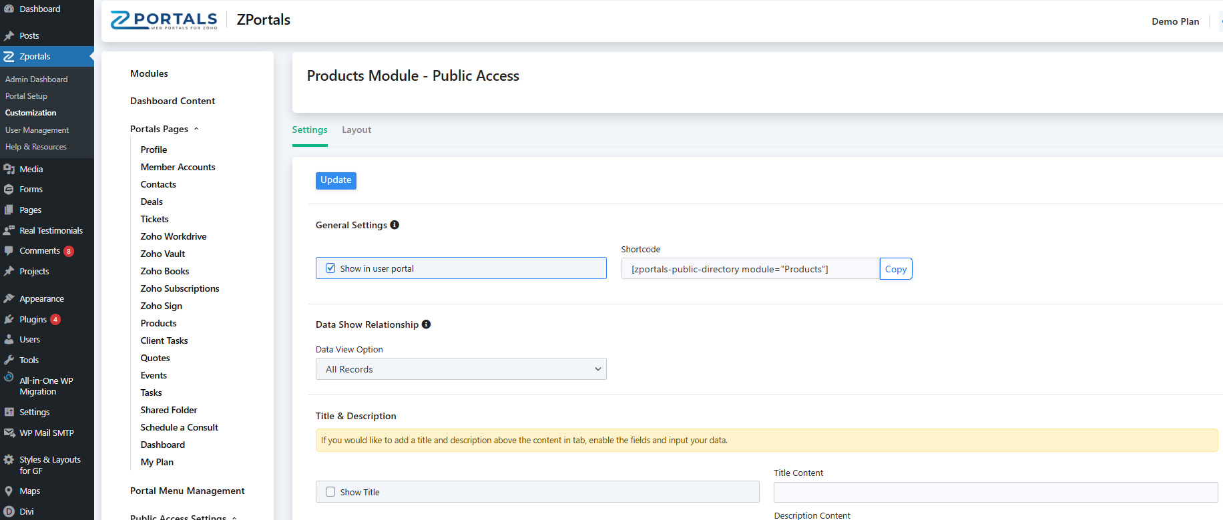Click the Data Show Relationship info icon
Screen dimensions: 1223x520
(x=426, y=324)
